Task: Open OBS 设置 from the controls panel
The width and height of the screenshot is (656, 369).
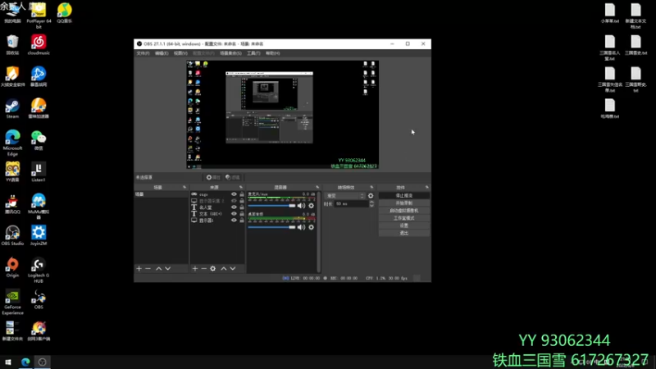Action: pyautogui.click(x=404, y=226)
